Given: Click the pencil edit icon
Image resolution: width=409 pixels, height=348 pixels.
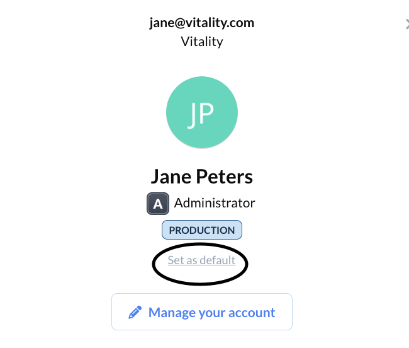Looking at the screenshot, I should pos(135,312).
